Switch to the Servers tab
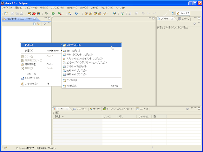Screen dimensions: 203x152 click(x=95, y=109)
